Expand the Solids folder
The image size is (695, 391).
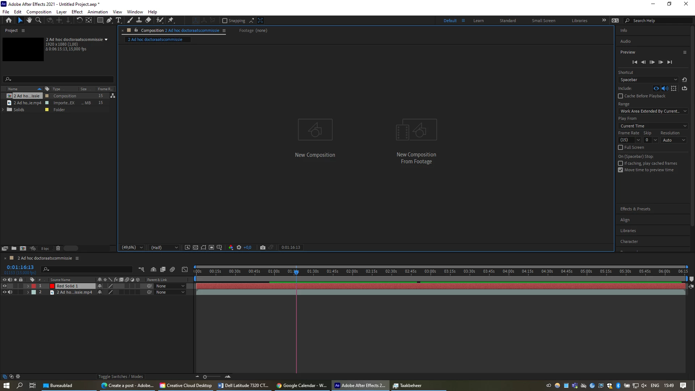(3, 110)
